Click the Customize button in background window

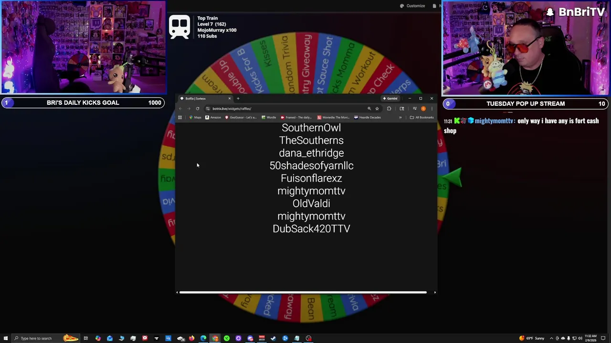pos(412,6)
